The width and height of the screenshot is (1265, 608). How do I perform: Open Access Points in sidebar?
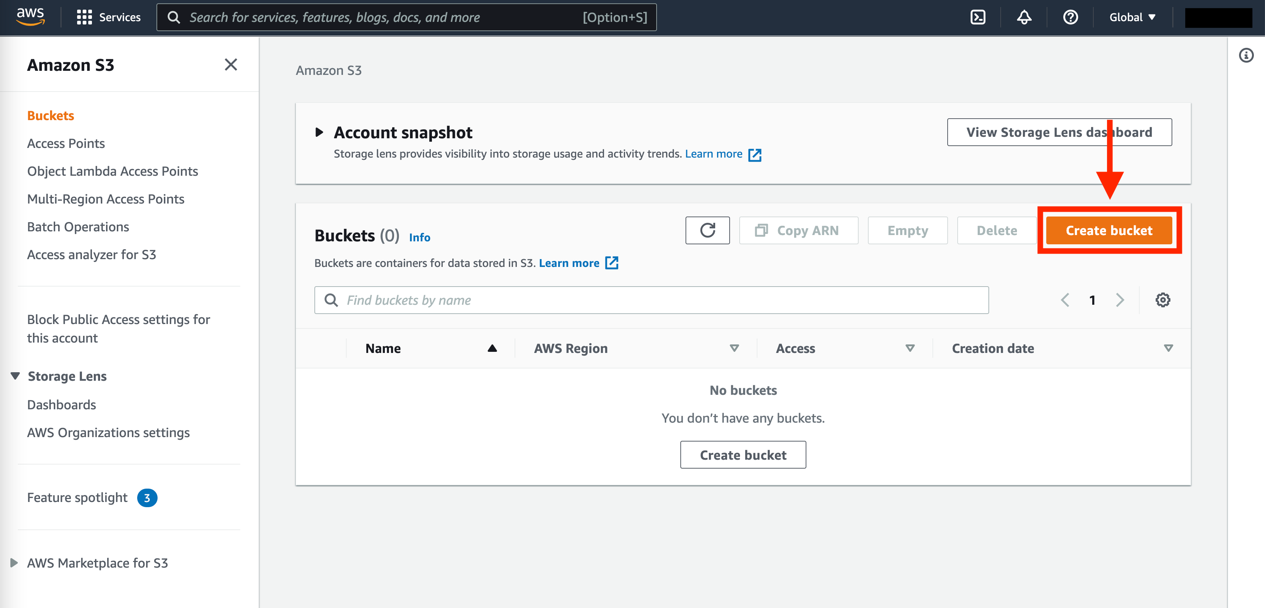click(x=66, y=143)
